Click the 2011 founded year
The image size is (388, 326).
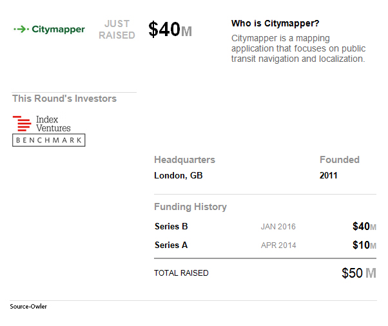(328, 175)
